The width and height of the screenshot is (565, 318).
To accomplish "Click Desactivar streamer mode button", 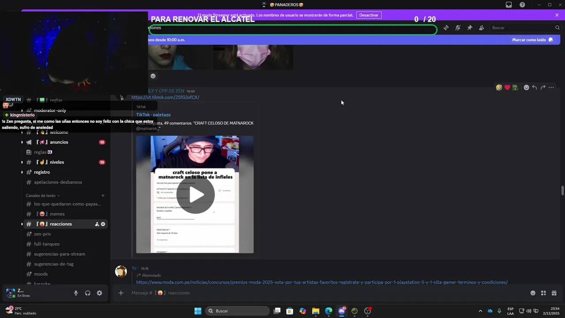I will [369, 15].
